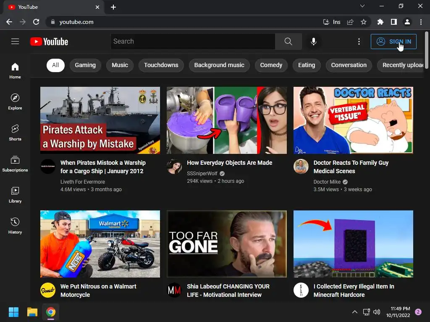Open the 'How Everyday Objects Are Made' title
The height and width of the screenshot is (322, 430).
tap(230, 163)
